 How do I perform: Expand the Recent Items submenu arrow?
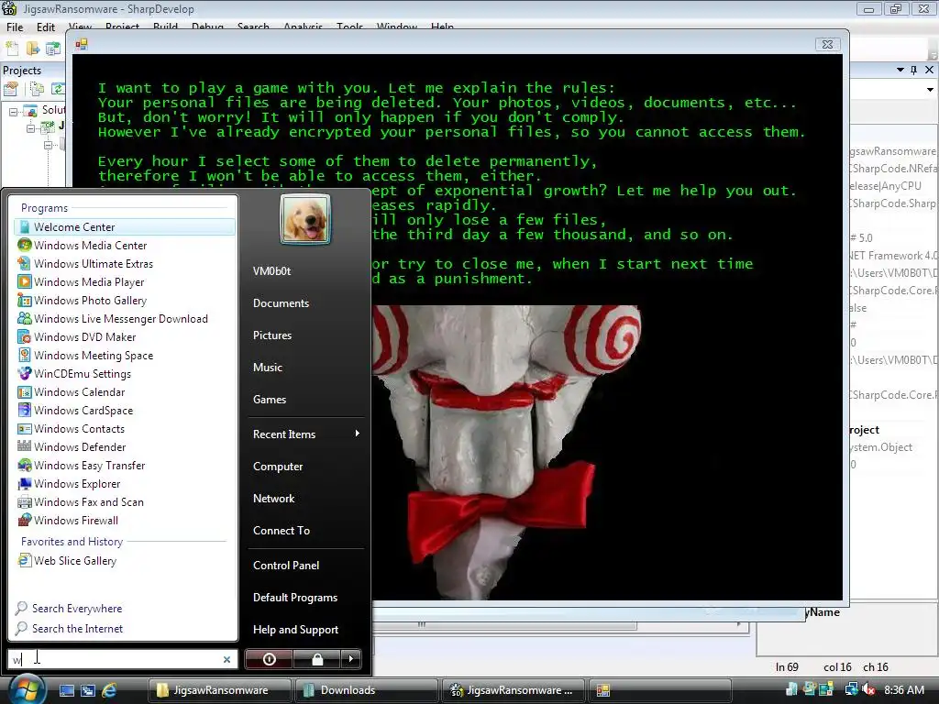click(x=357, y=434)
